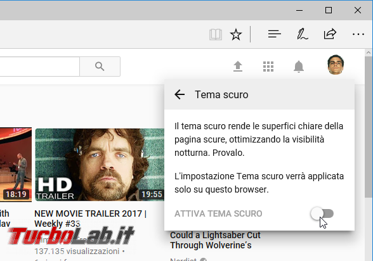Open the Edge Hub lines icon

click(x=274, y=34)
